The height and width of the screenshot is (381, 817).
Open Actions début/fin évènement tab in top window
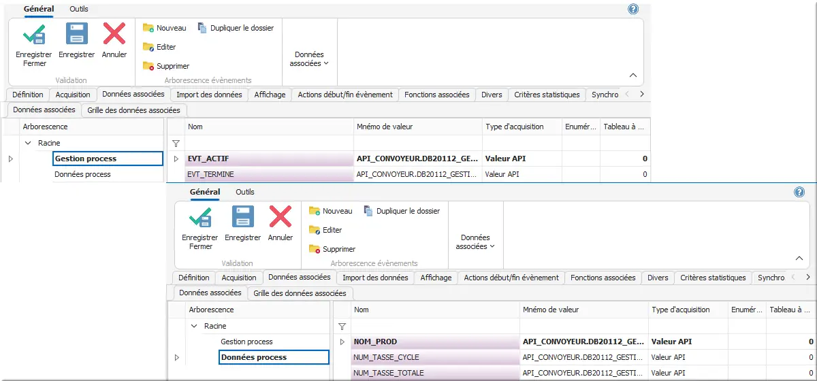(x=345, y=95)
